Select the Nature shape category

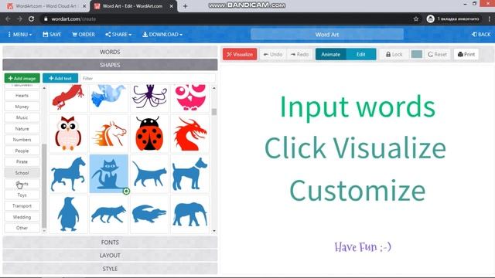[22, 129]
